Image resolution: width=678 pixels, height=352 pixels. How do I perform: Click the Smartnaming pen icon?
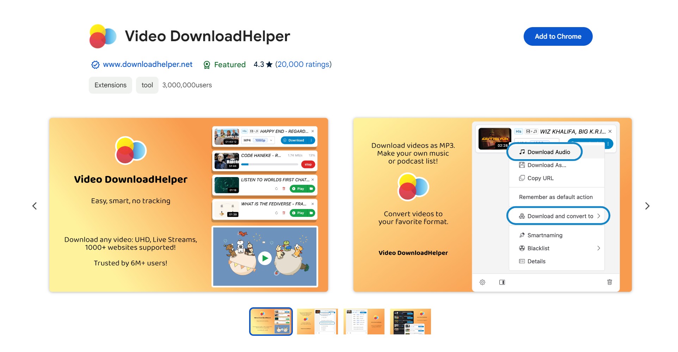click(x=522, y=235)
